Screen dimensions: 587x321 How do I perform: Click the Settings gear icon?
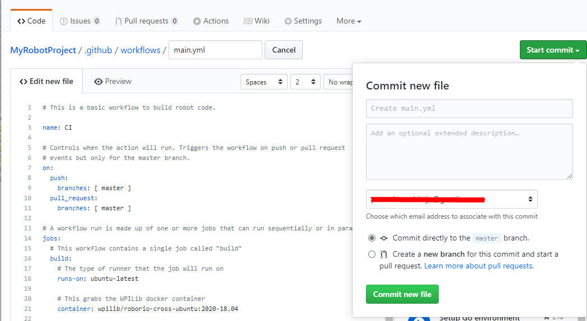tap(288, 21)
